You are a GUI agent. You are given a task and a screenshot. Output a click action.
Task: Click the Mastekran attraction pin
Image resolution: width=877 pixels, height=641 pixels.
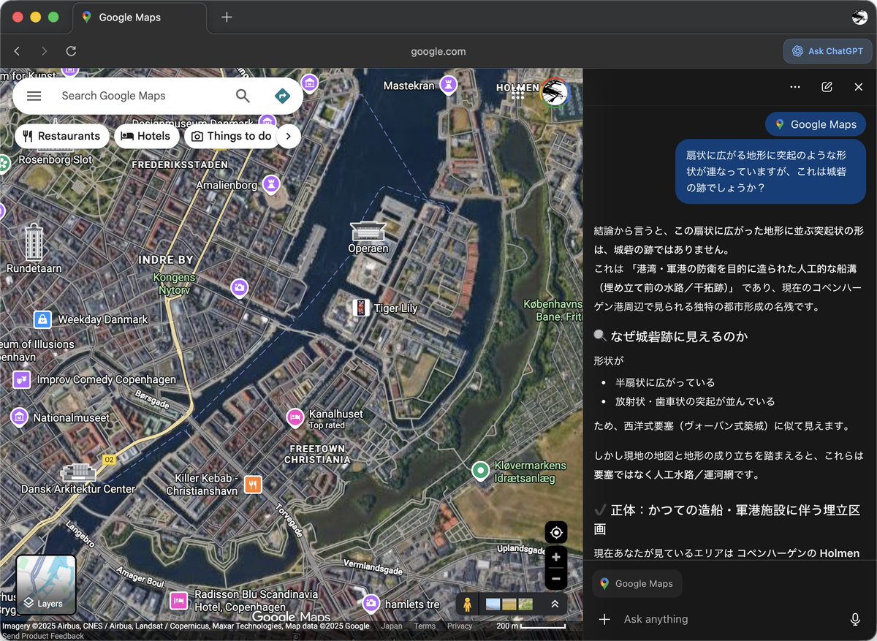coord(447,85)
